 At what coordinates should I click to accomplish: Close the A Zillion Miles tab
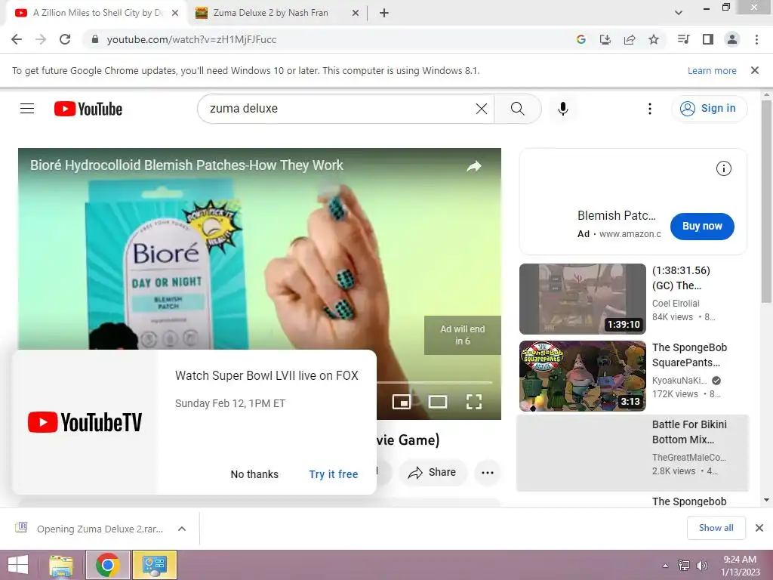click(x=175, y=13)
